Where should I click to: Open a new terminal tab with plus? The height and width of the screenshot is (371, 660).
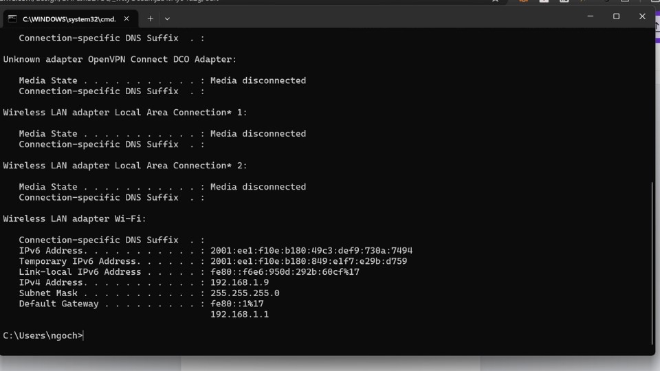coord(151,19)
